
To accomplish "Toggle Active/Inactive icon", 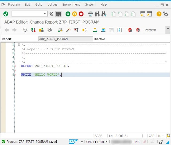I will pyautogui.click(x=33, y=30).
